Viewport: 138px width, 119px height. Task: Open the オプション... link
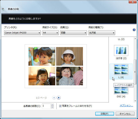pyautogui.click(x=126, y=106)
